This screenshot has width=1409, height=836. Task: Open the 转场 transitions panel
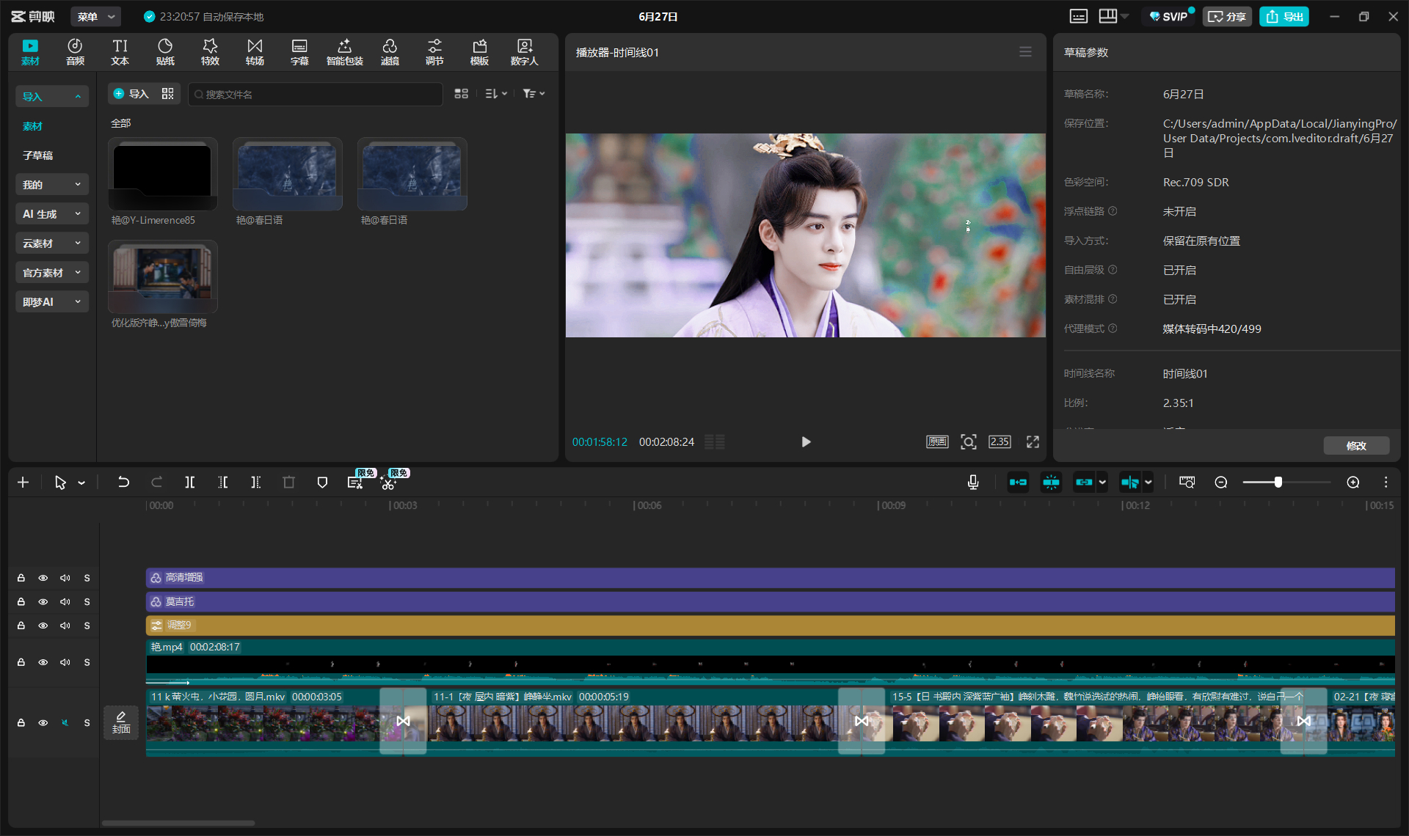(x=255, y=52)
